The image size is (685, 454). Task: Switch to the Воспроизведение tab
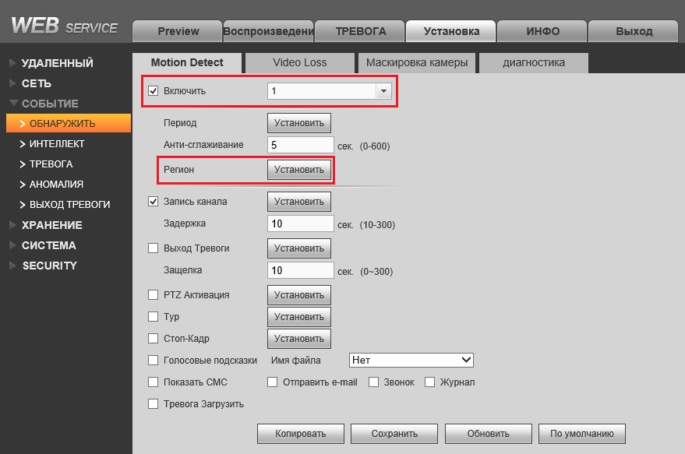(x=268, y=31)
